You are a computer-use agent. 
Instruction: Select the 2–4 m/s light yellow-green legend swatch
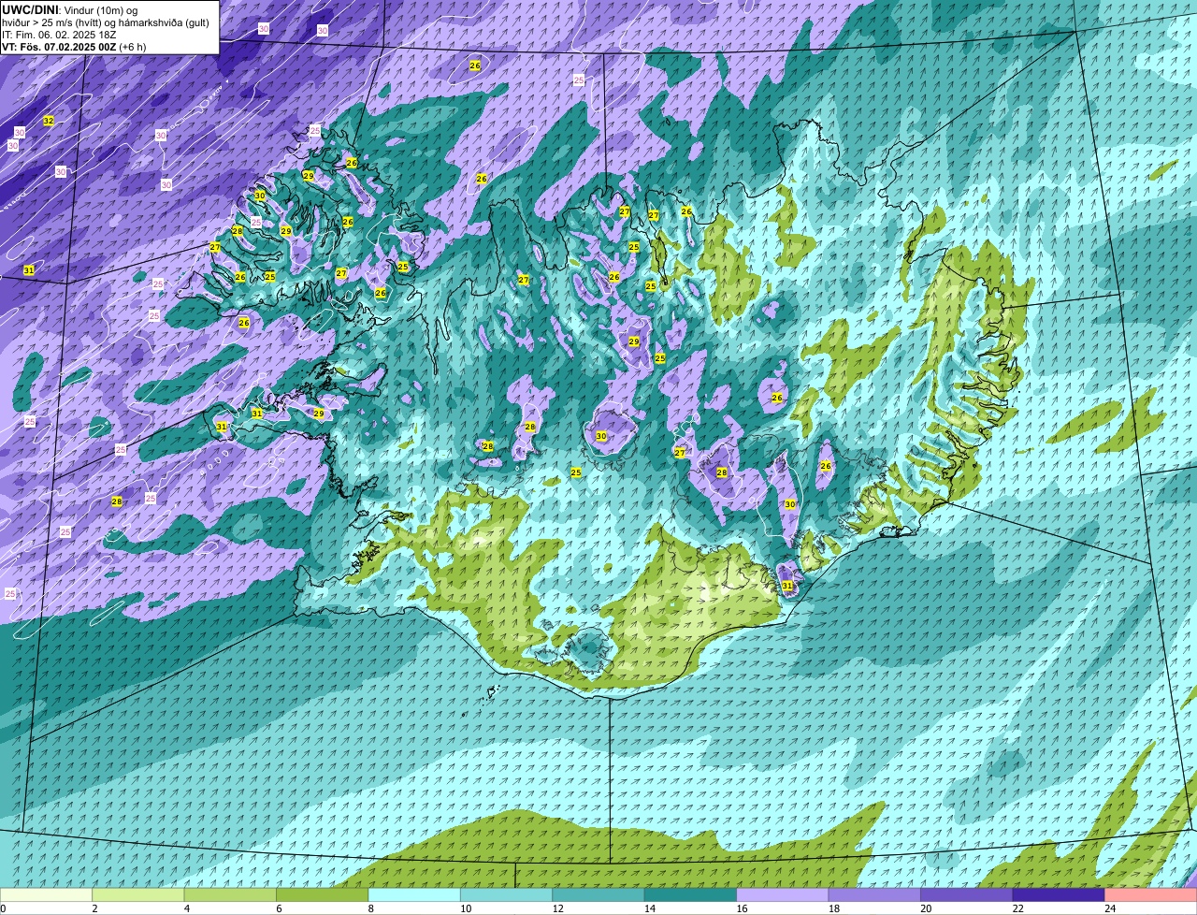(138, 894)
